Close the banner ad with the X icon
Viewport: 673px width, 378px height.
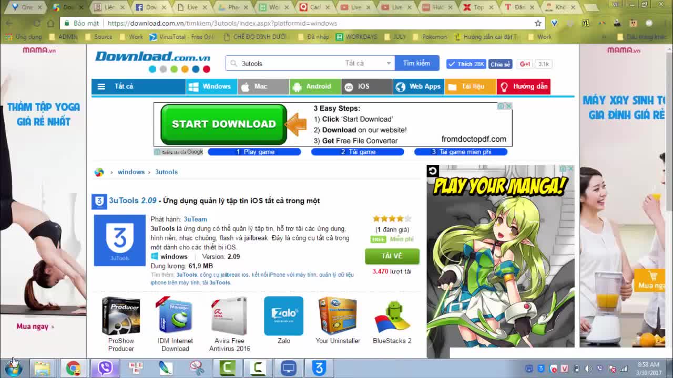(508, 106)
